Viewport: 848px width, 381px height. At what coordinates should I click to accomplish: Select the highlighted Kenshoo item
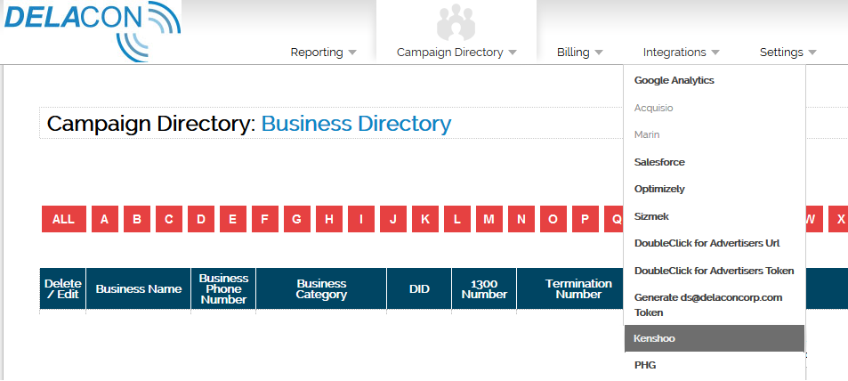715,338
